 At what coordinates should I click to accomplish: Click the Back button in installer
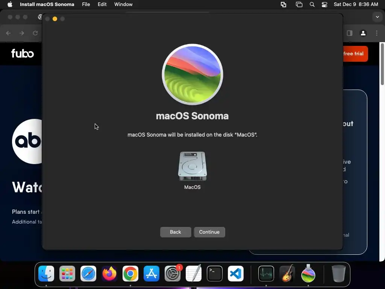coord(176,232)
